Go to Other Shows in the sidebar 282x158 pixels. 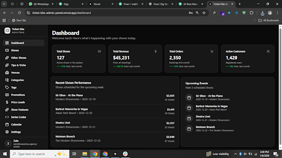24,58
